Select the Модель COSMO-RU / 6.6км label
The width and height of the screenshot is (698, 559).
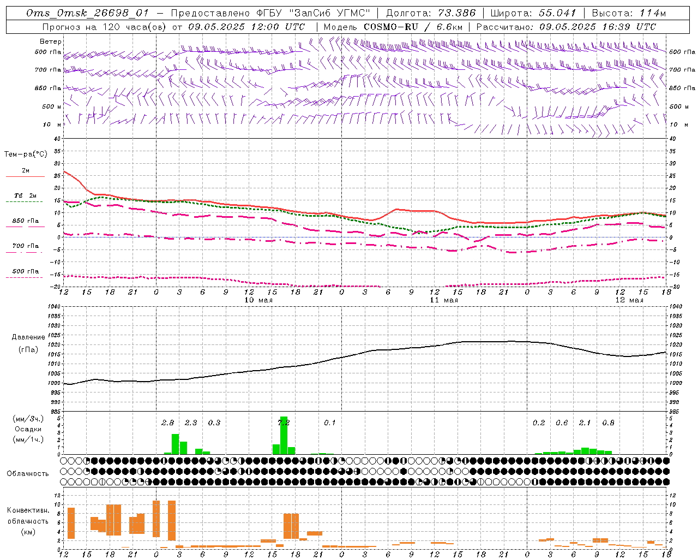tap(393, 27)
